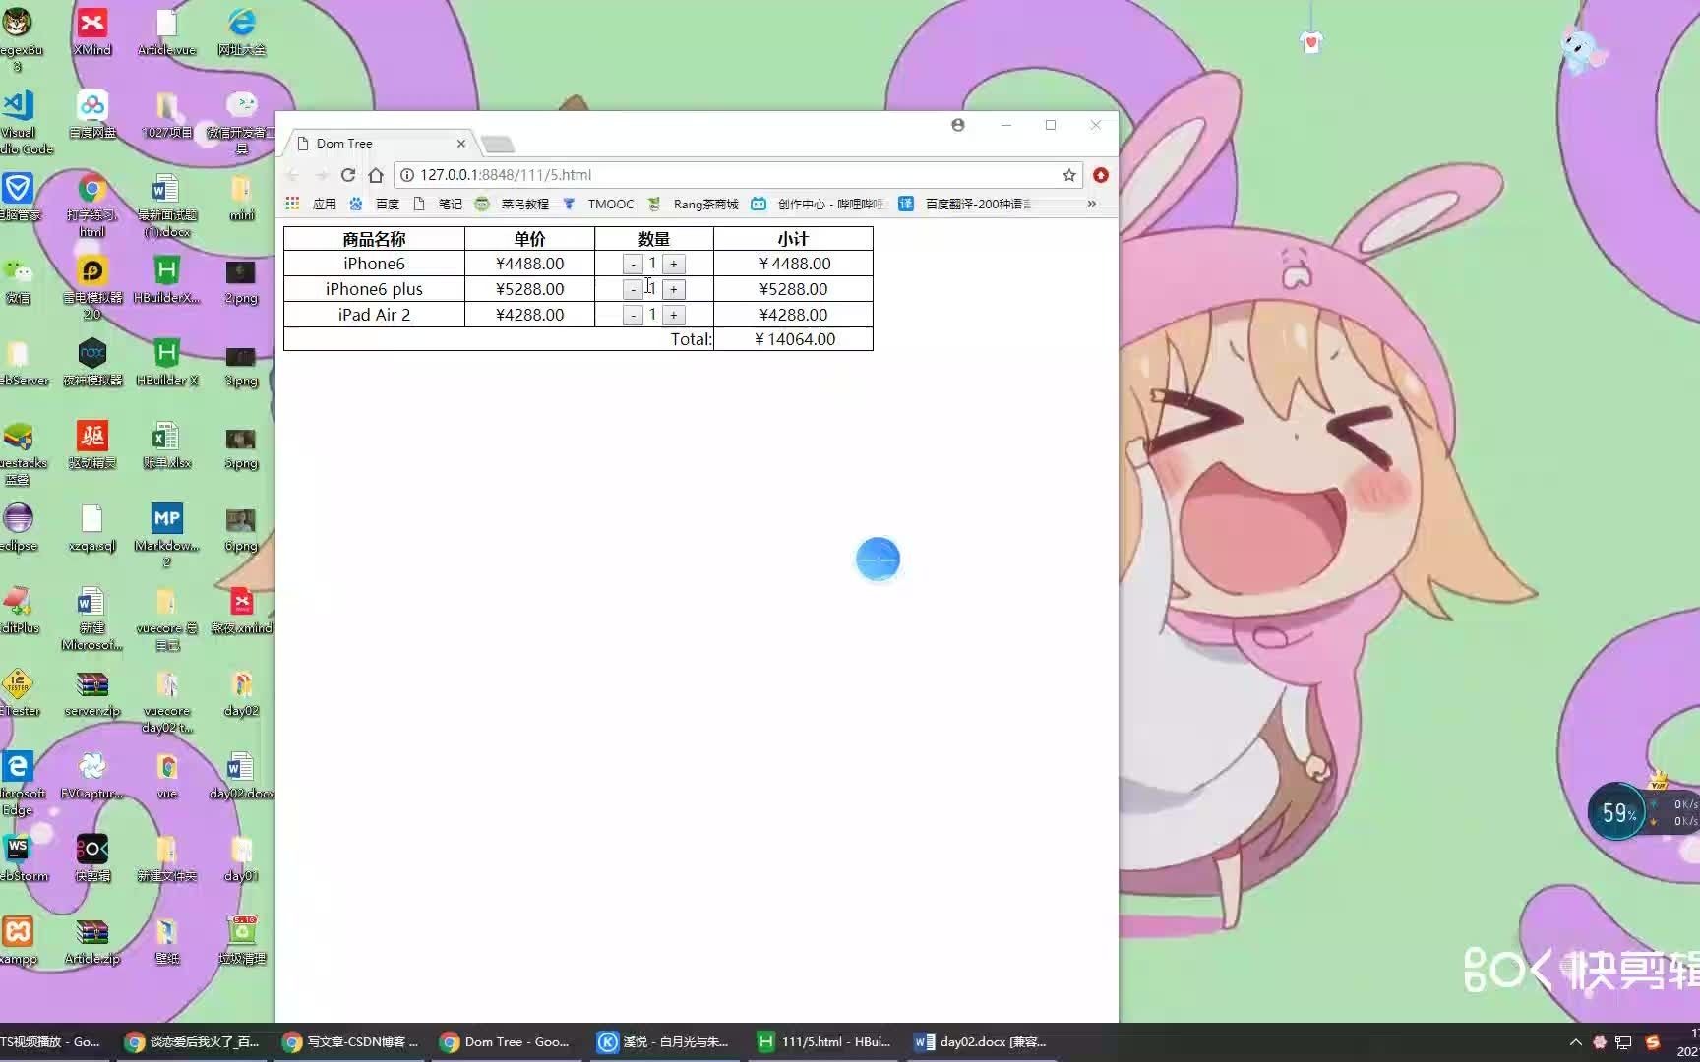The image size is (1700, 1062).
Task: Open 夜神模拟器 desktop icon
Action: point(92,362)
